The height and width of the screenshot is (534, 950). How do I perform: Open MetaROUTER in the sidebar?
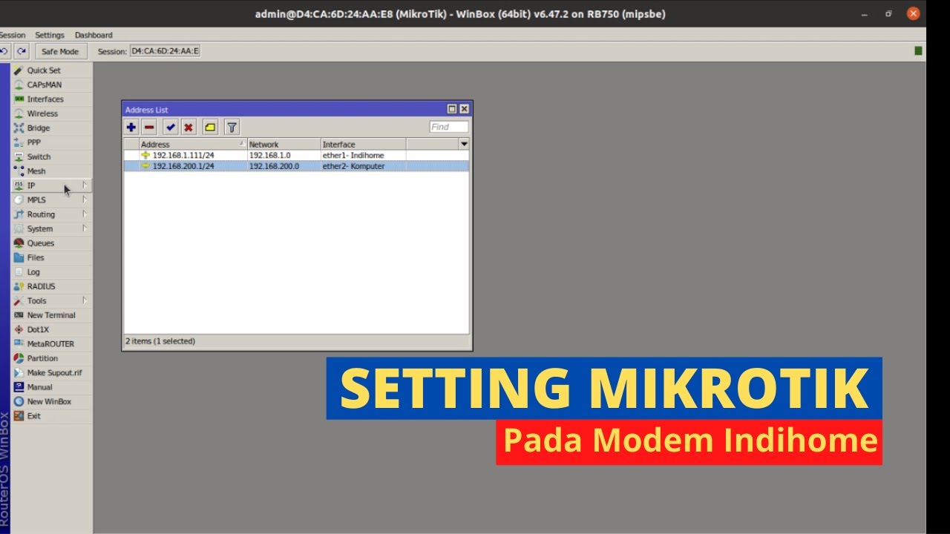51,344
